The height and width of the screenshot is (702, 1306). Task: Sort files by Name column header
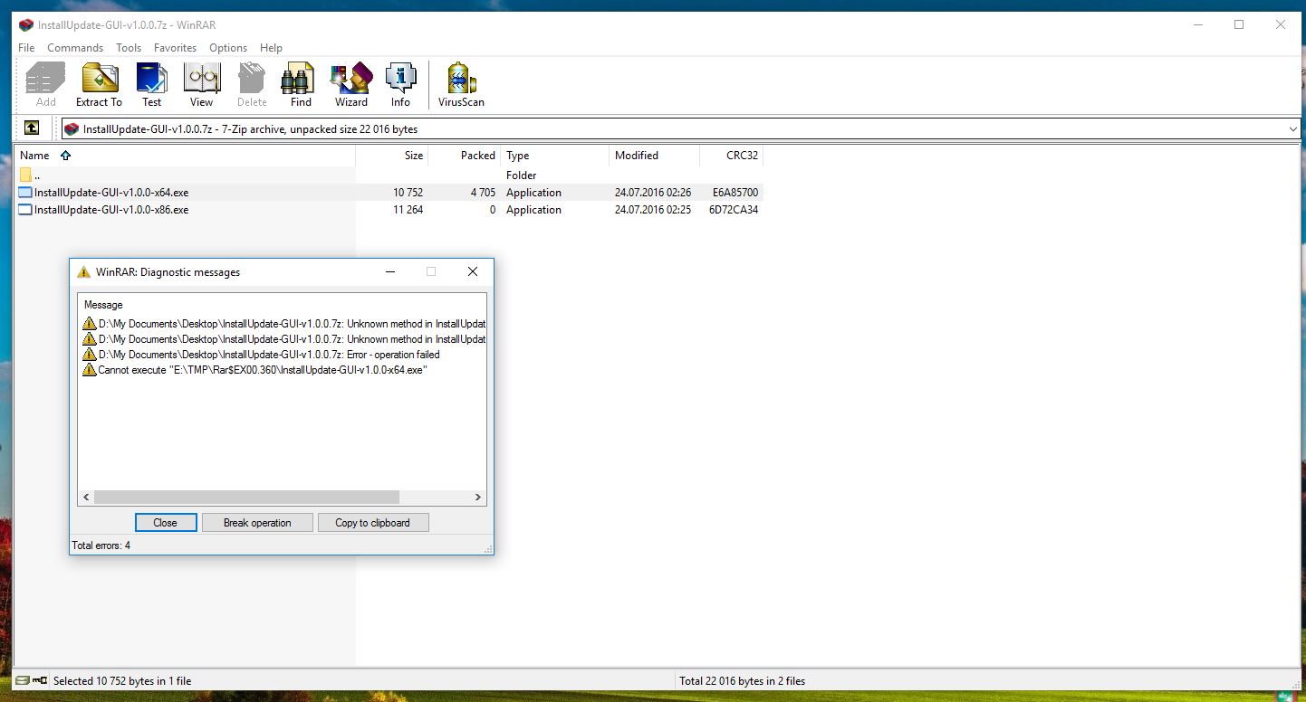click(x=34, y=156)
